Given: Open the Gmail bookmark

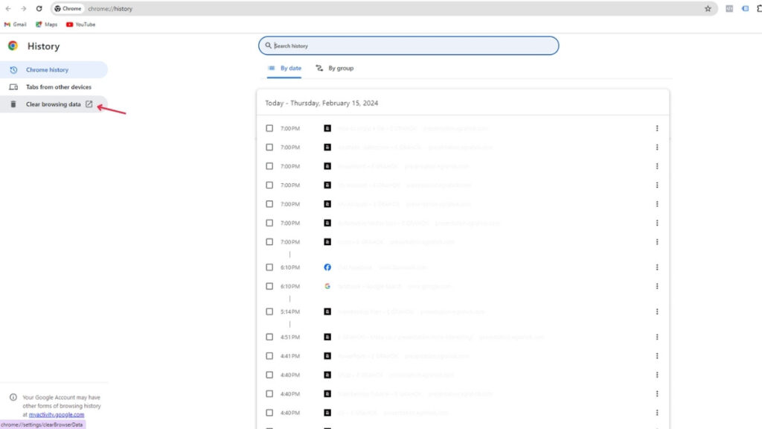Looking at the screenshot, I should click(16, 25).
